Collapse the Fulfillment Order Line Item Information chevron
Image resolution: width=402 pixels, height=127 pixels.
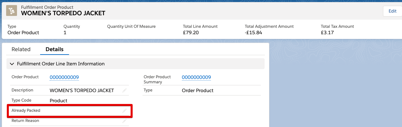pos(12,64)
